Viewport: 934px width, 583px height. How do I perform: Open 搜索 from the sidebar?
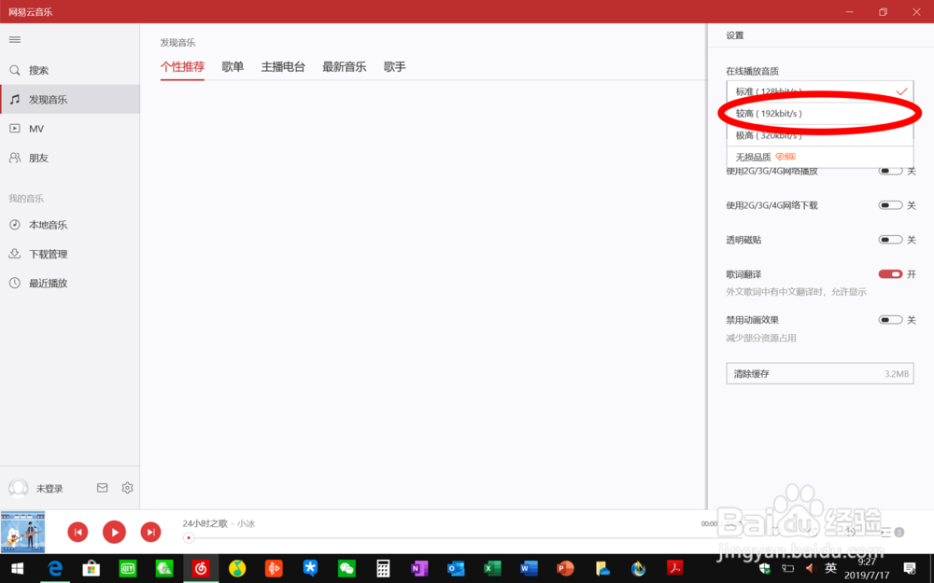tap(70, 70)
